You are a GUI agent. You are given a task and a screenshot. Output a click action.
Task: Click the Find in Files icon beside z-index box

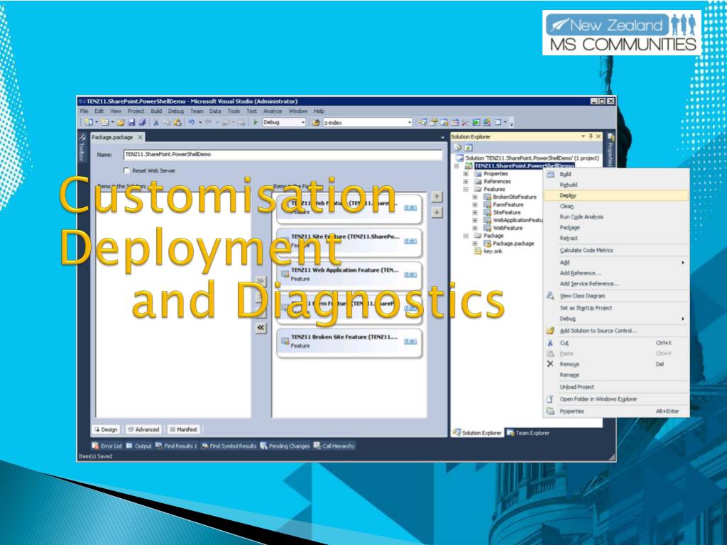click(x=316, y=122)
